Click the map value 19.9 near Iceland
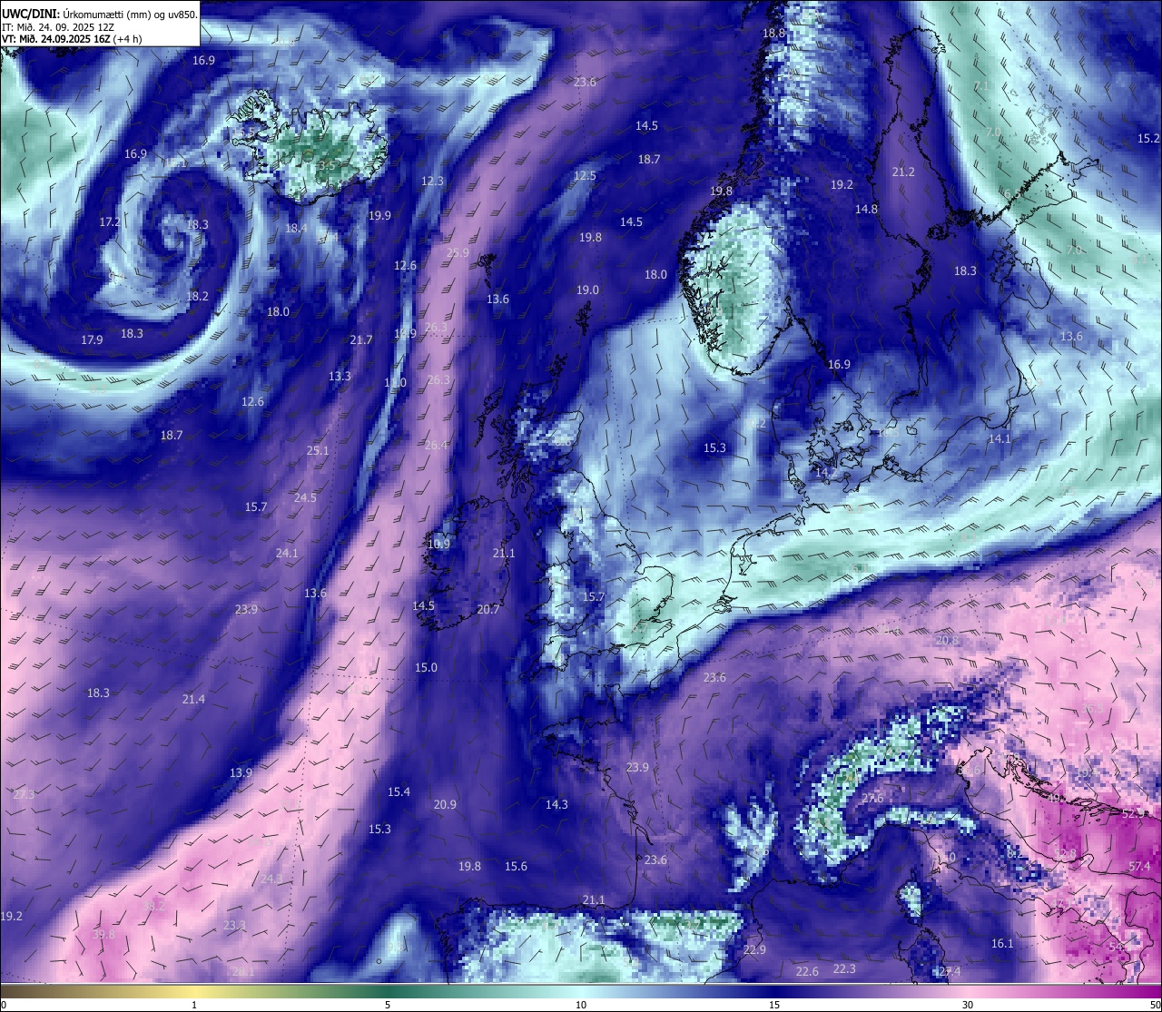Screen dimensions: 1162x1012 (379, 215)
